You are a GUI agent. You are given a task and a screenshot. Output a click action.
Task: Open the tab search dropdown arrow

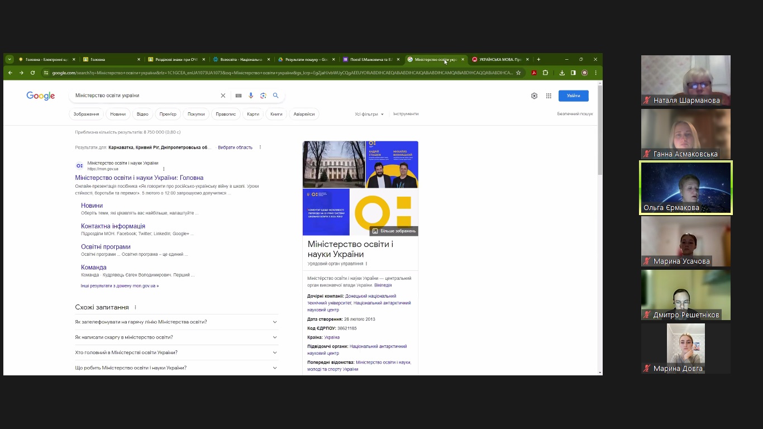click(x=9, y=59)
